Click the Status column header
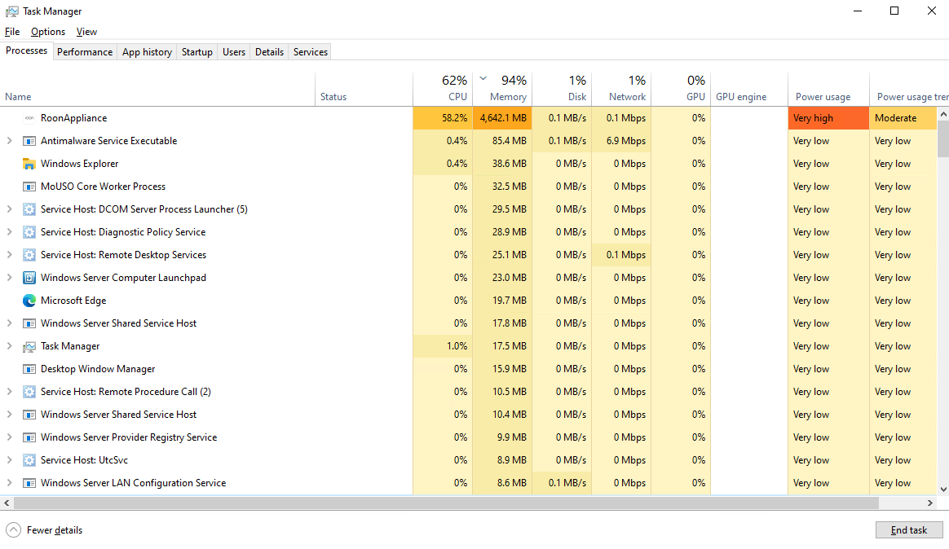949x549 pixels. (x=364, y=89)
